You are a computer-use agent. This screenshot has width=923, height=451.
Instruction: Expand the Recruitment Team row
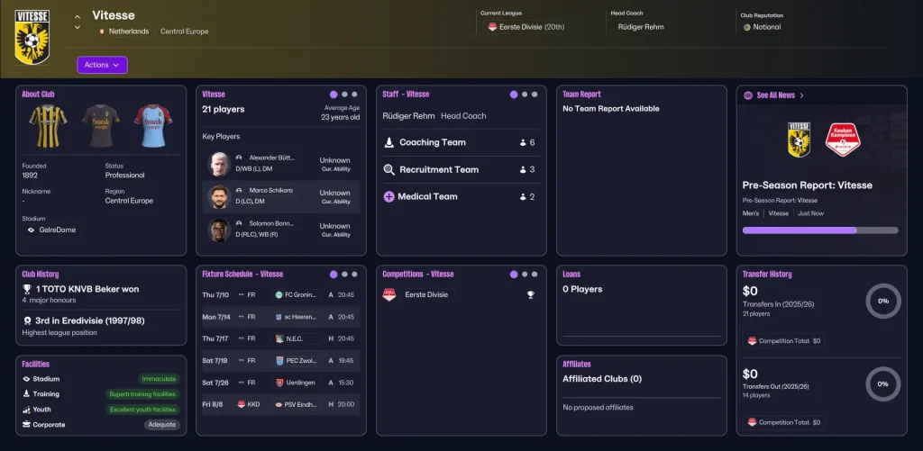coord(461,169)
